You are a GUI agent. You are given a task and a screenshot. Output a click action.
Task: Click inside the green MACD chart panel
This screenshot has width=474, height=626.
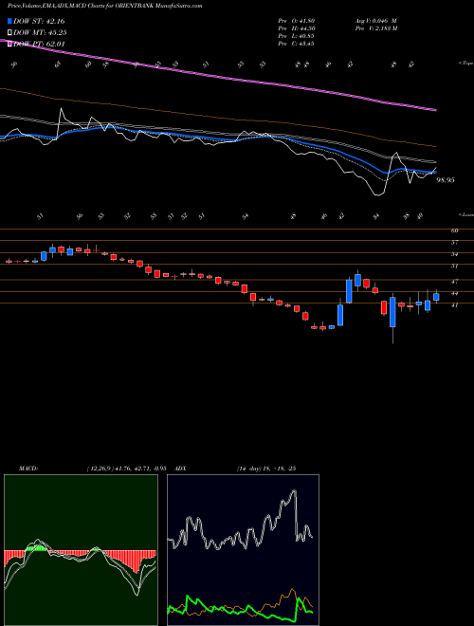(x=81, y=550)
